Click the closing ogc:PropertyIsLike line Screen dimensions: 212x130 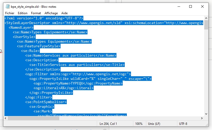(x=51, y=93)
